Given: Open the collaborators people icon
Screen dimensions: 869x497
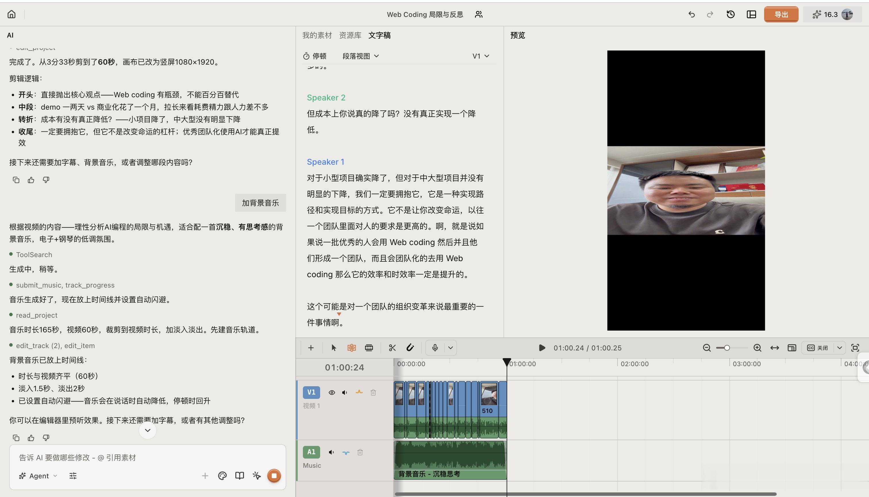Looking at the screenshot, I should 478,14.
